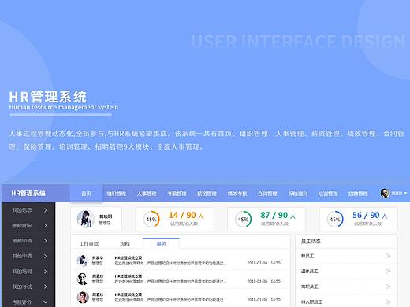Go to 保险福利 in the top navigation
Screen dimensions: 410x307
(x=298, y=194)
